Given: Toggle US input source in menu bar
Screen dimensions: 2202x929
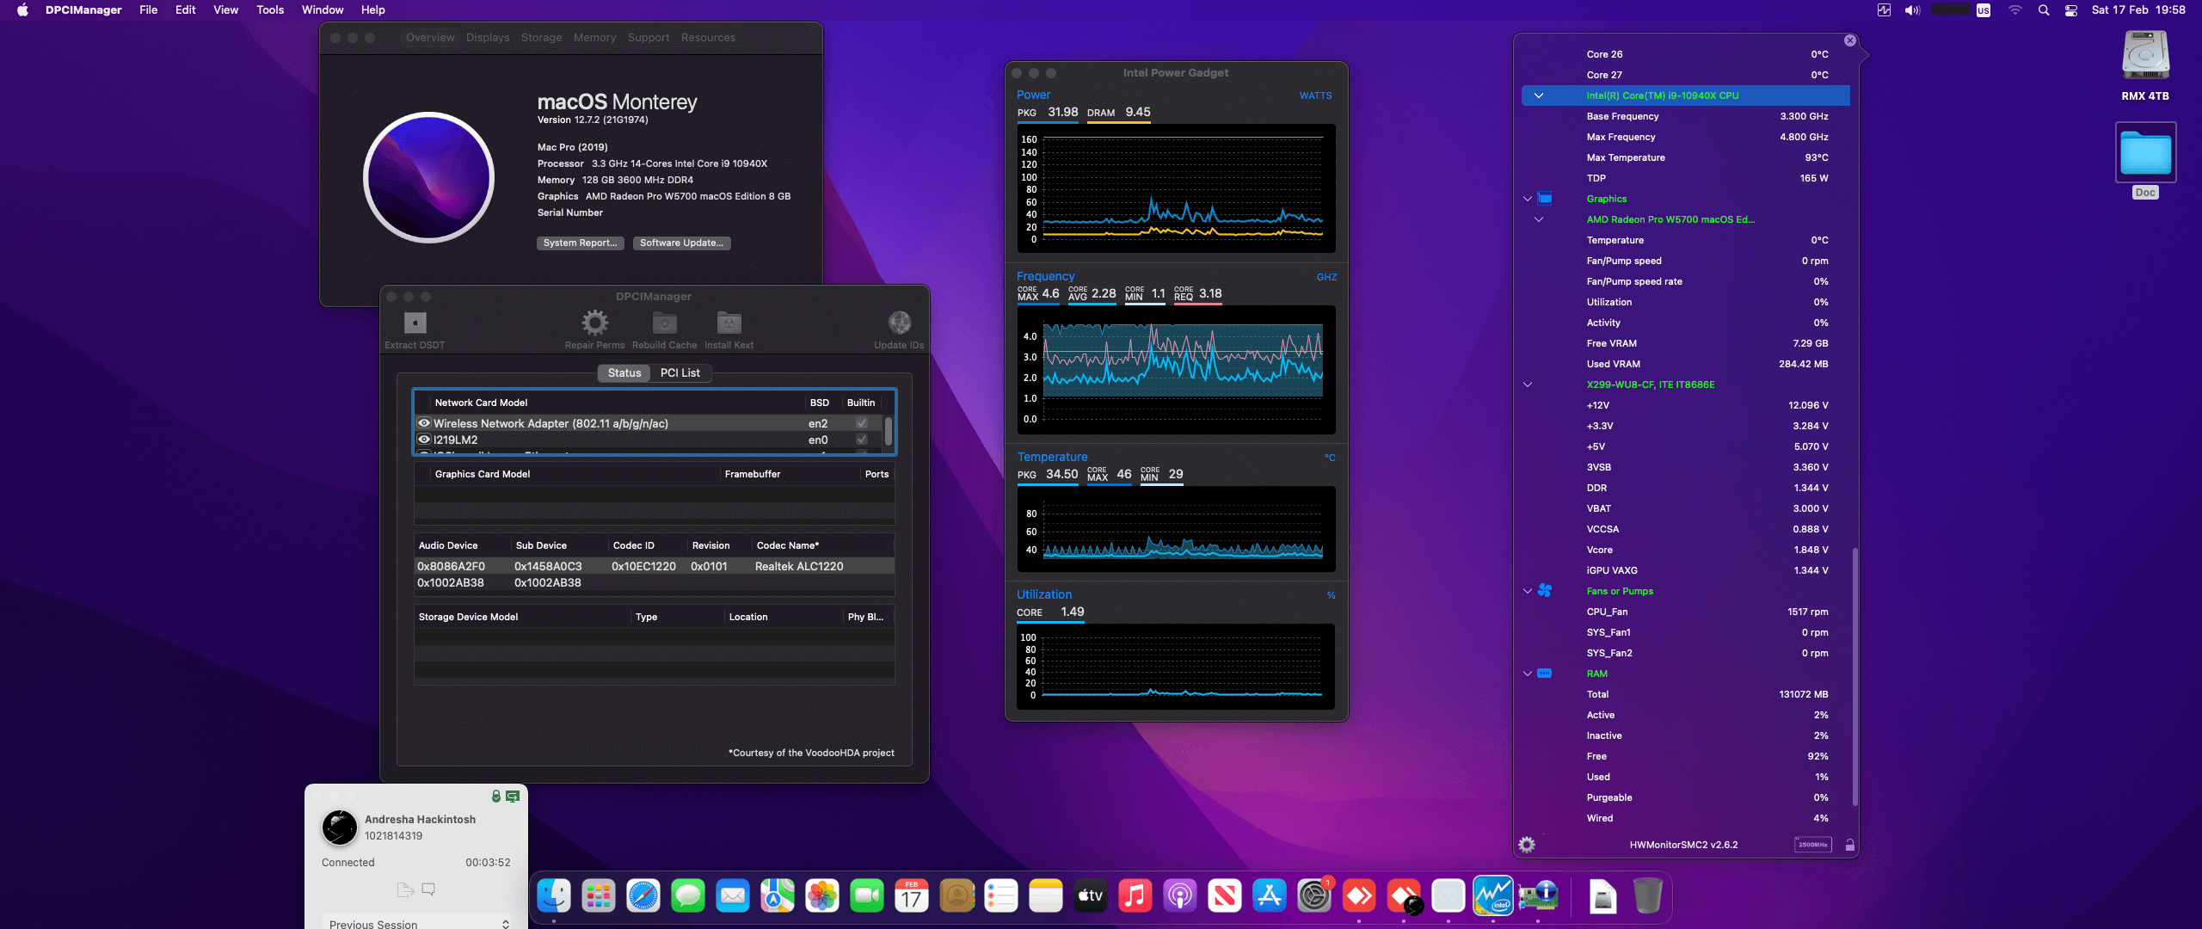Looking at the screenshot, I should [1984, 10].
